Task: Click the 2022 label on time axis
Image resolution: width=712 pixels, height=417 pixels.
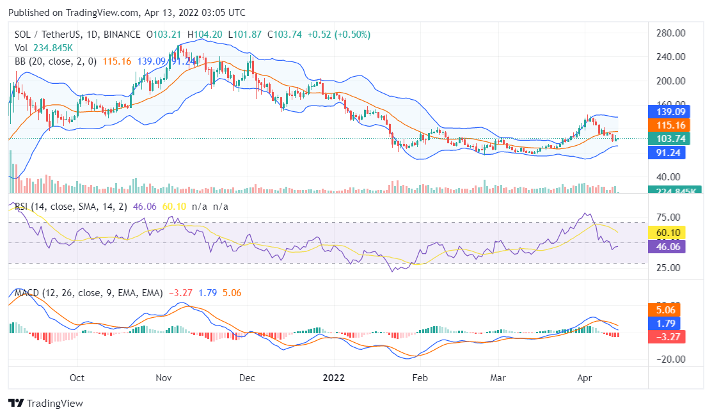Action: [x=333, y=377]
